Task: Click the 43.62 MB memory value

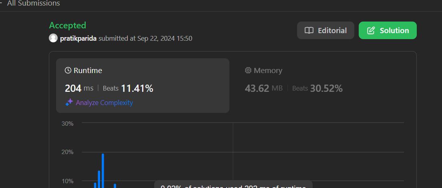Action: click(x=263, y=89)
